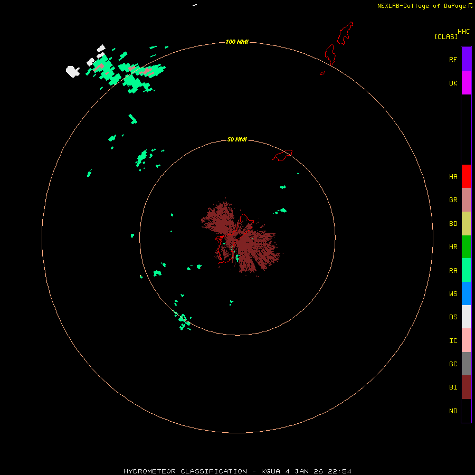Click the 'RA' legend label
Image resolution: width=475 pixels, height=475 pixels.
click(453, 271)
